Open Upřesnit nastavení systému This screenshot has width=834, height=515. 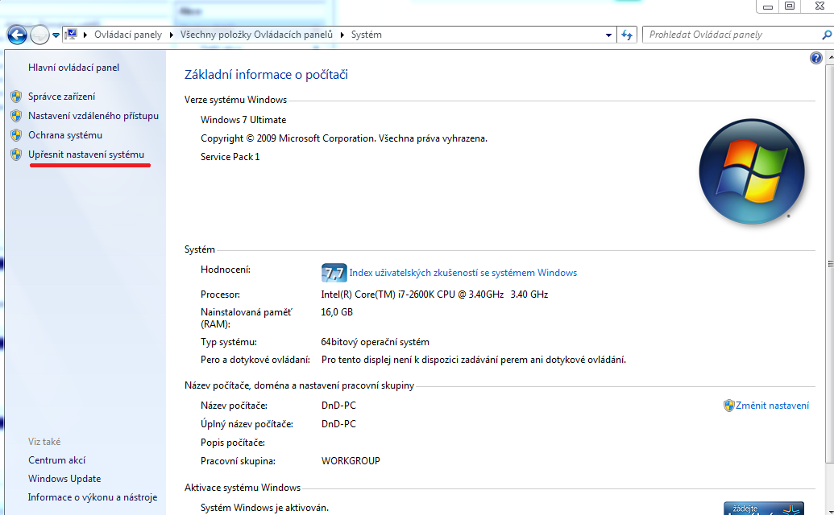[86, 154]
